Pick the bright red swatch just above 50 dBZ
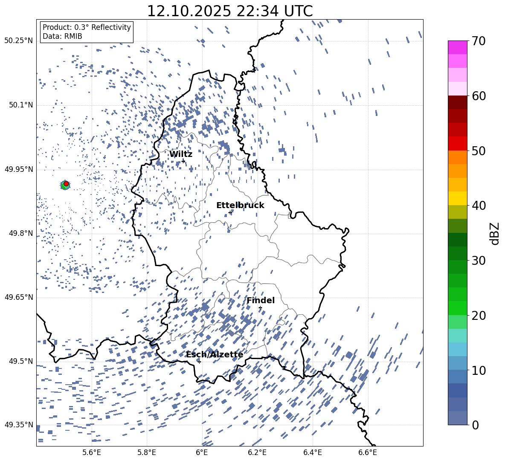The image size is (505, 461). [x=458, y=143]
